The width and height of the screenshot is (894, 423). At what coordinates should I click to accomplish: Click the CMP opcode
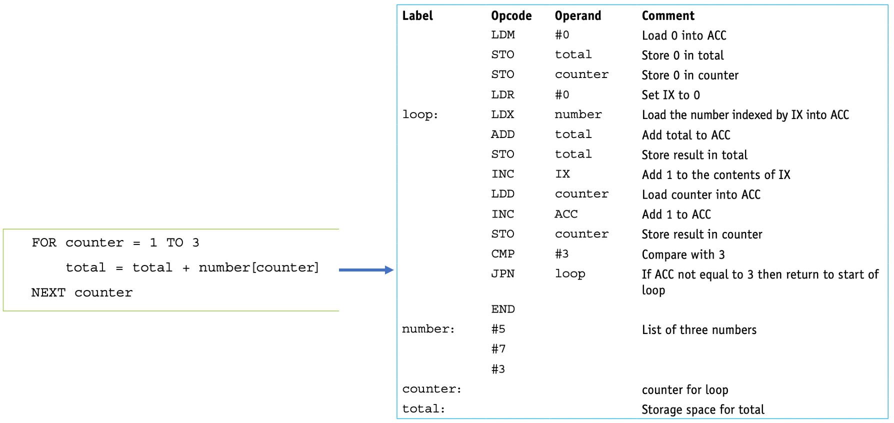pyautogui.click(x=502, y=254)
